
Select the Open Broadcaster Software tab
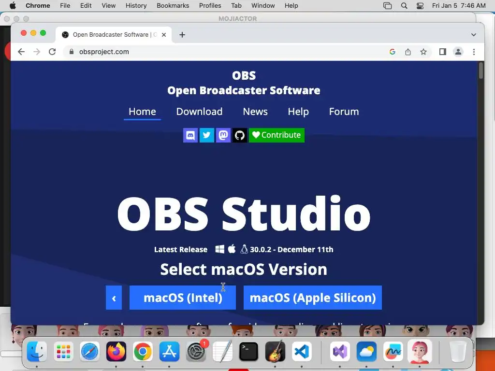pos(114,35)
